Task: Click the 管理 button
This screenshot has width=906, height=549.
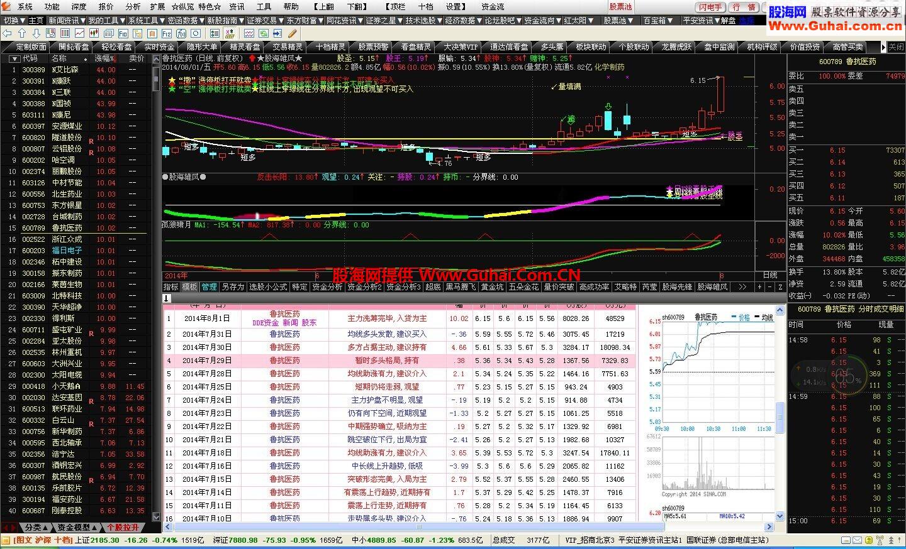Action: (209, 286)
